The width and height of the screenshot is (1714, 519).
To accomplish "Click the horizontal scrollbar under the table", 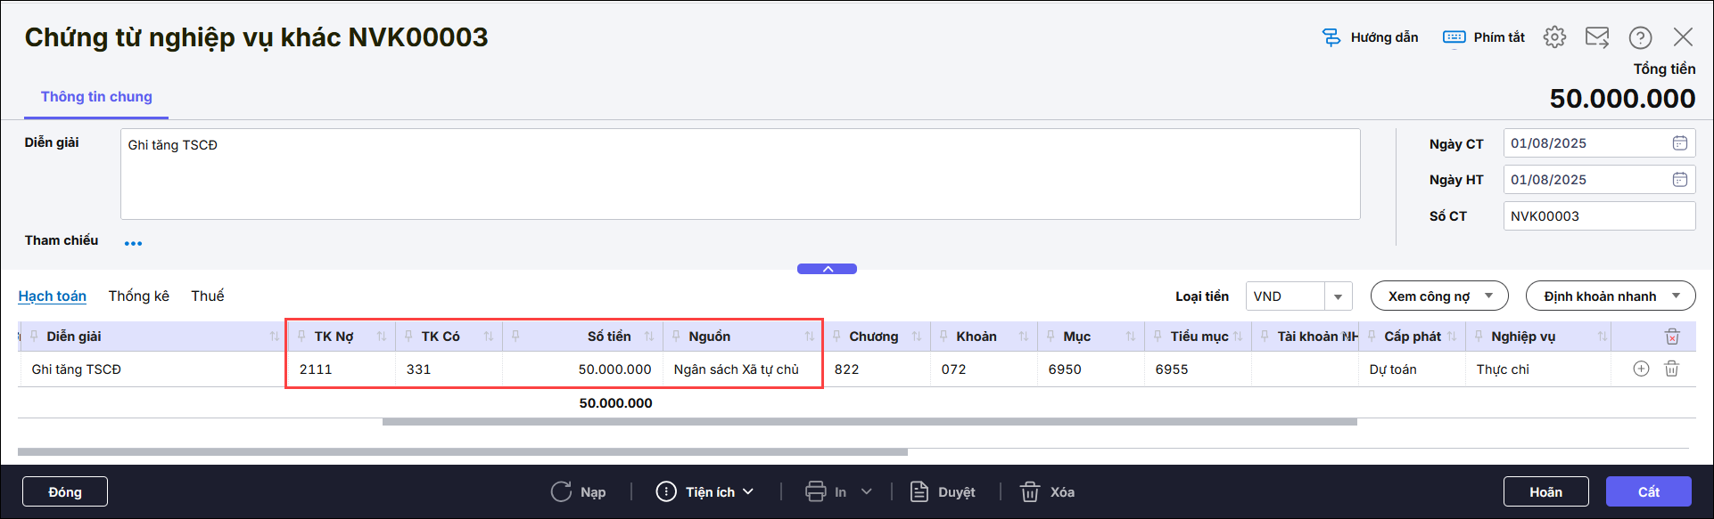I will click(869, 422).
